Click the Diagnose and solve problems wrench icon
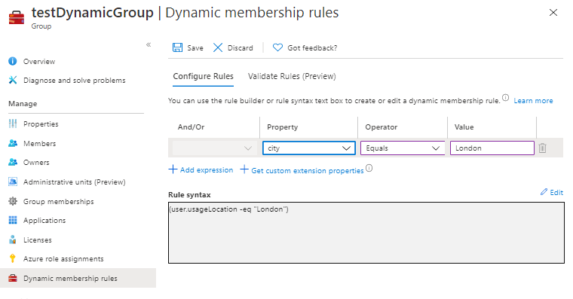 tap(12, 80)
